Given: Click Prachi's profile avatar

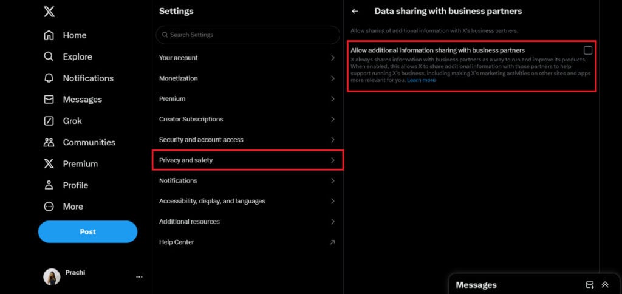Looking at the screenshot, I should click(x=52, y=277).
